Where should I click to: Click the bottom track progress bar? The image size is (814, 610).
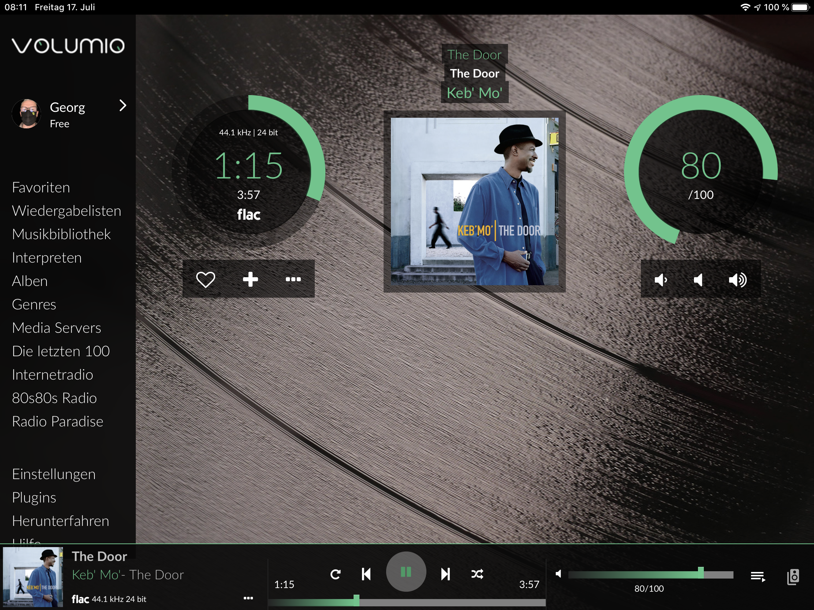(407, 602)
